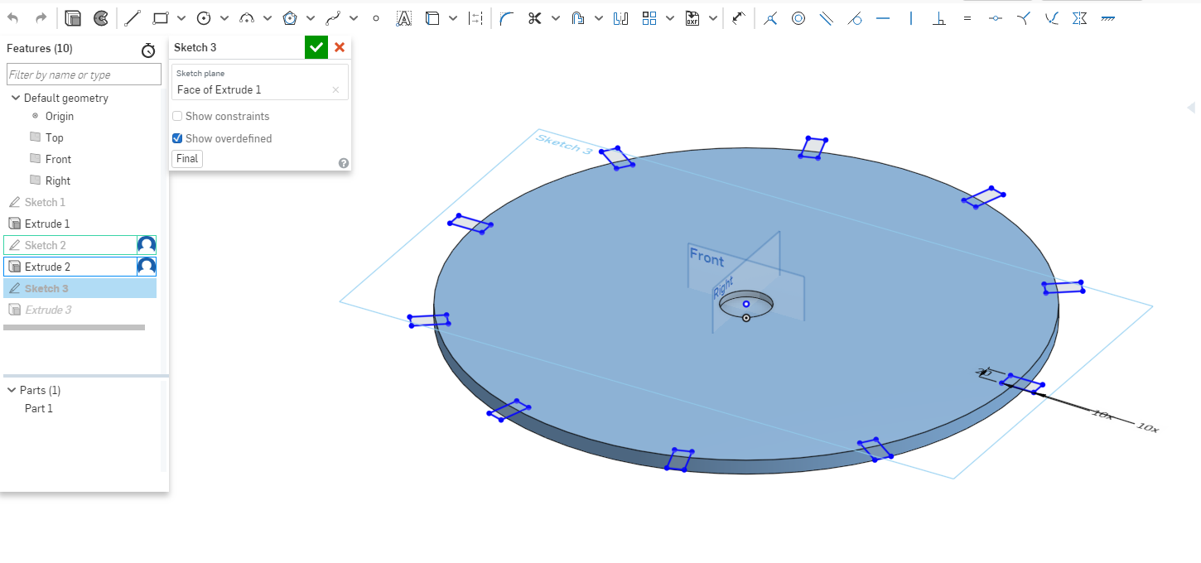Select the Spline tool
Image resolution: width=1201 pixels, height=563 pixels.
[333, 17]
